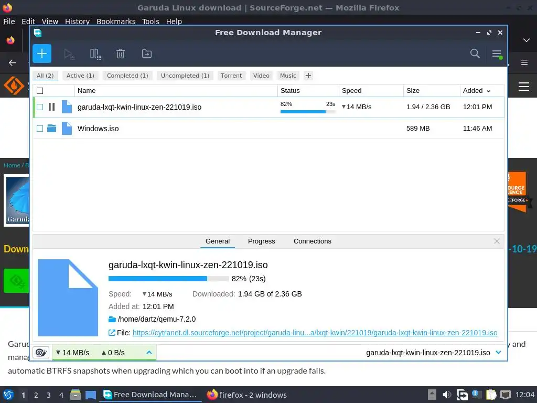The width and height of the screenshot is (537, 403).
Task: Sort downloads by the Name column
Action: tap(176, 91)
